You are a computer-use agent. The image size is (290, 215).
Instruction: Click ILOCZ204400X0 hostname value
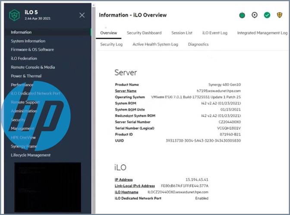point(178,192)
